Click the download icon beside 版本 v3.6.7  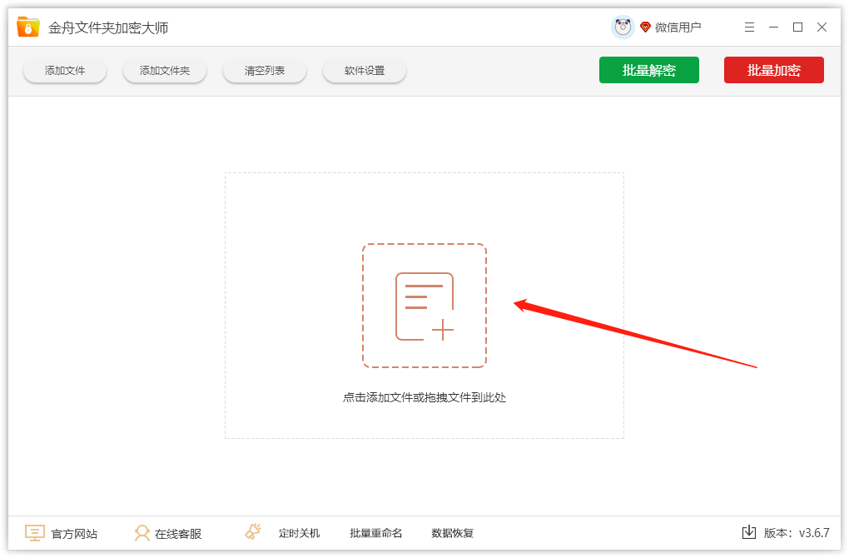[750, 532]
